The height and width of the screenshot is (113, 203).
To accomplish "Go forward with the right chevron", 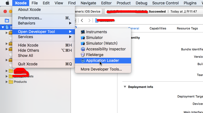I will 89,20.
